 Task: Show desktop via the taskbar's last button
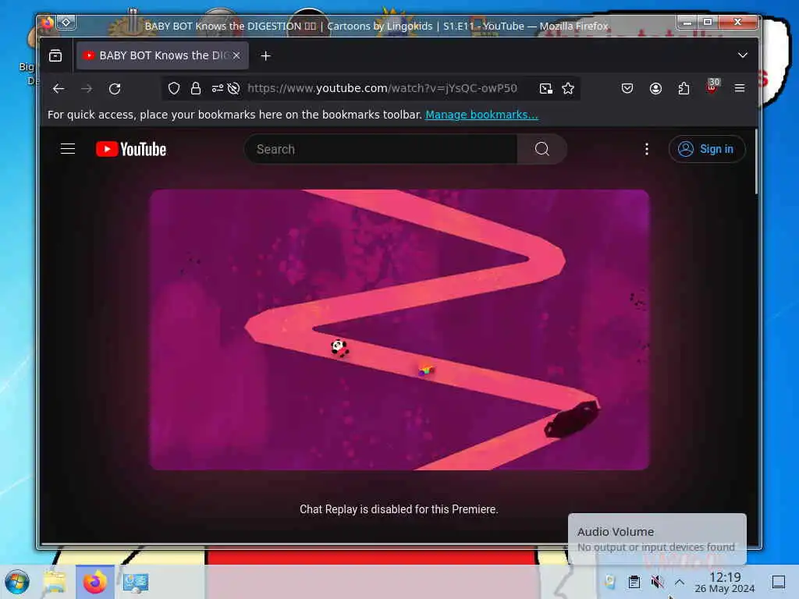point(778,582)
